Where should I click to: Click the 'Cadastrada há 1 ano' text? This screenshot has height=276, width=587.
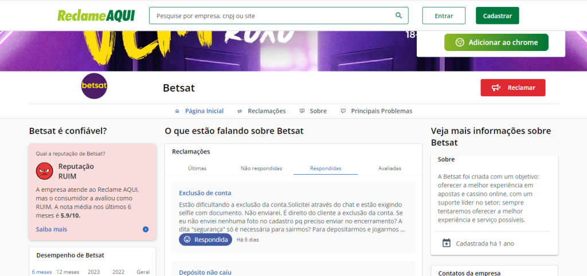485,243
